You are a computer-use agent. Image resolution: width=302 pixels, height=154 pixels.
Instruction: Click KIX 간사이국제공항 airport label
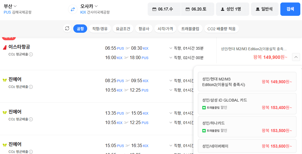95,12
